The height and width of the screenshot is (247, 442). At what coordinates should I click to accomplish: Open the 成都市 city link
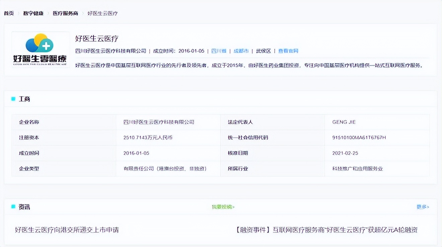(241, 51)
